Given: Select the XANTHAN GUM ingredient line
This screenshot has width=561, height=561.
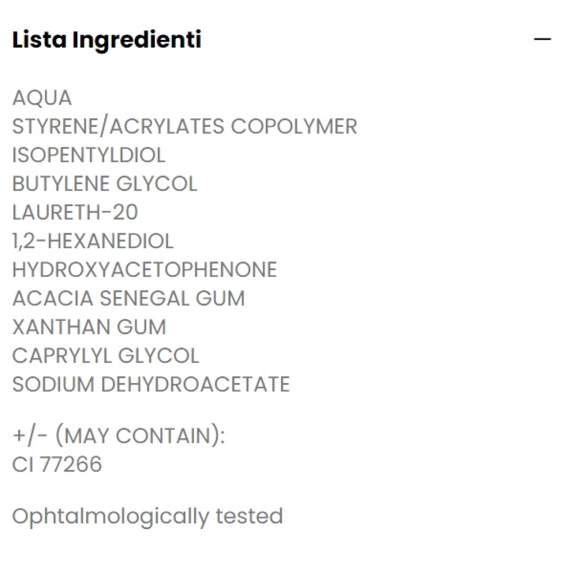Looking at the screenshot, I should pyautogui.click(x=89, y=327).
